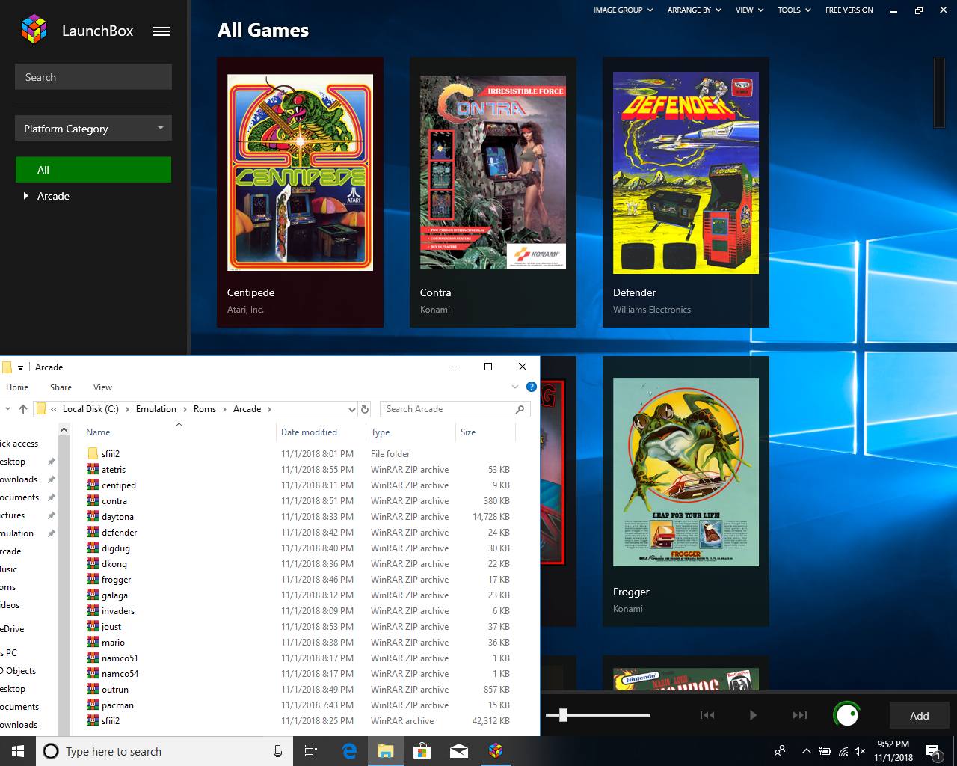The height and width of the screenshot is (766, 957).
Task: Select the Contra game cover
Action: pos(493,173)
